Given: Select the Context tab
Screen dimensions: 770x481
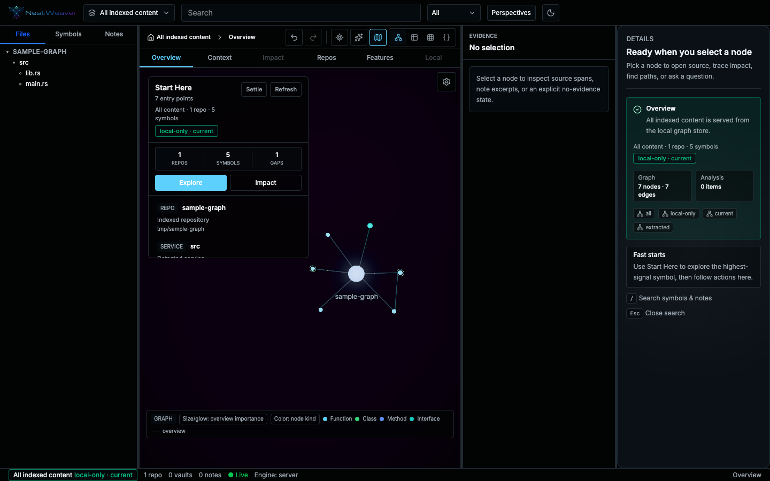Looking at the screenshot, I should pos(220,58).
